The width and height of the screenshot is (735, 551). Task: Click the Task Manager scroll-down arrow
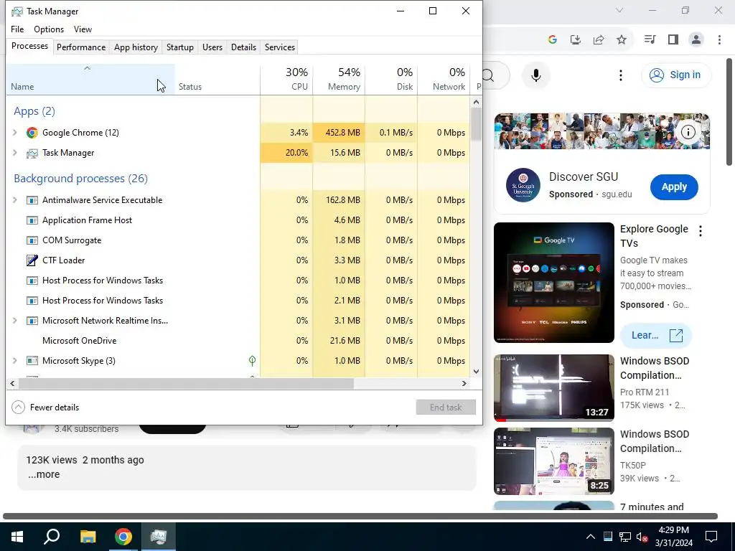click(x=477, y=372)
